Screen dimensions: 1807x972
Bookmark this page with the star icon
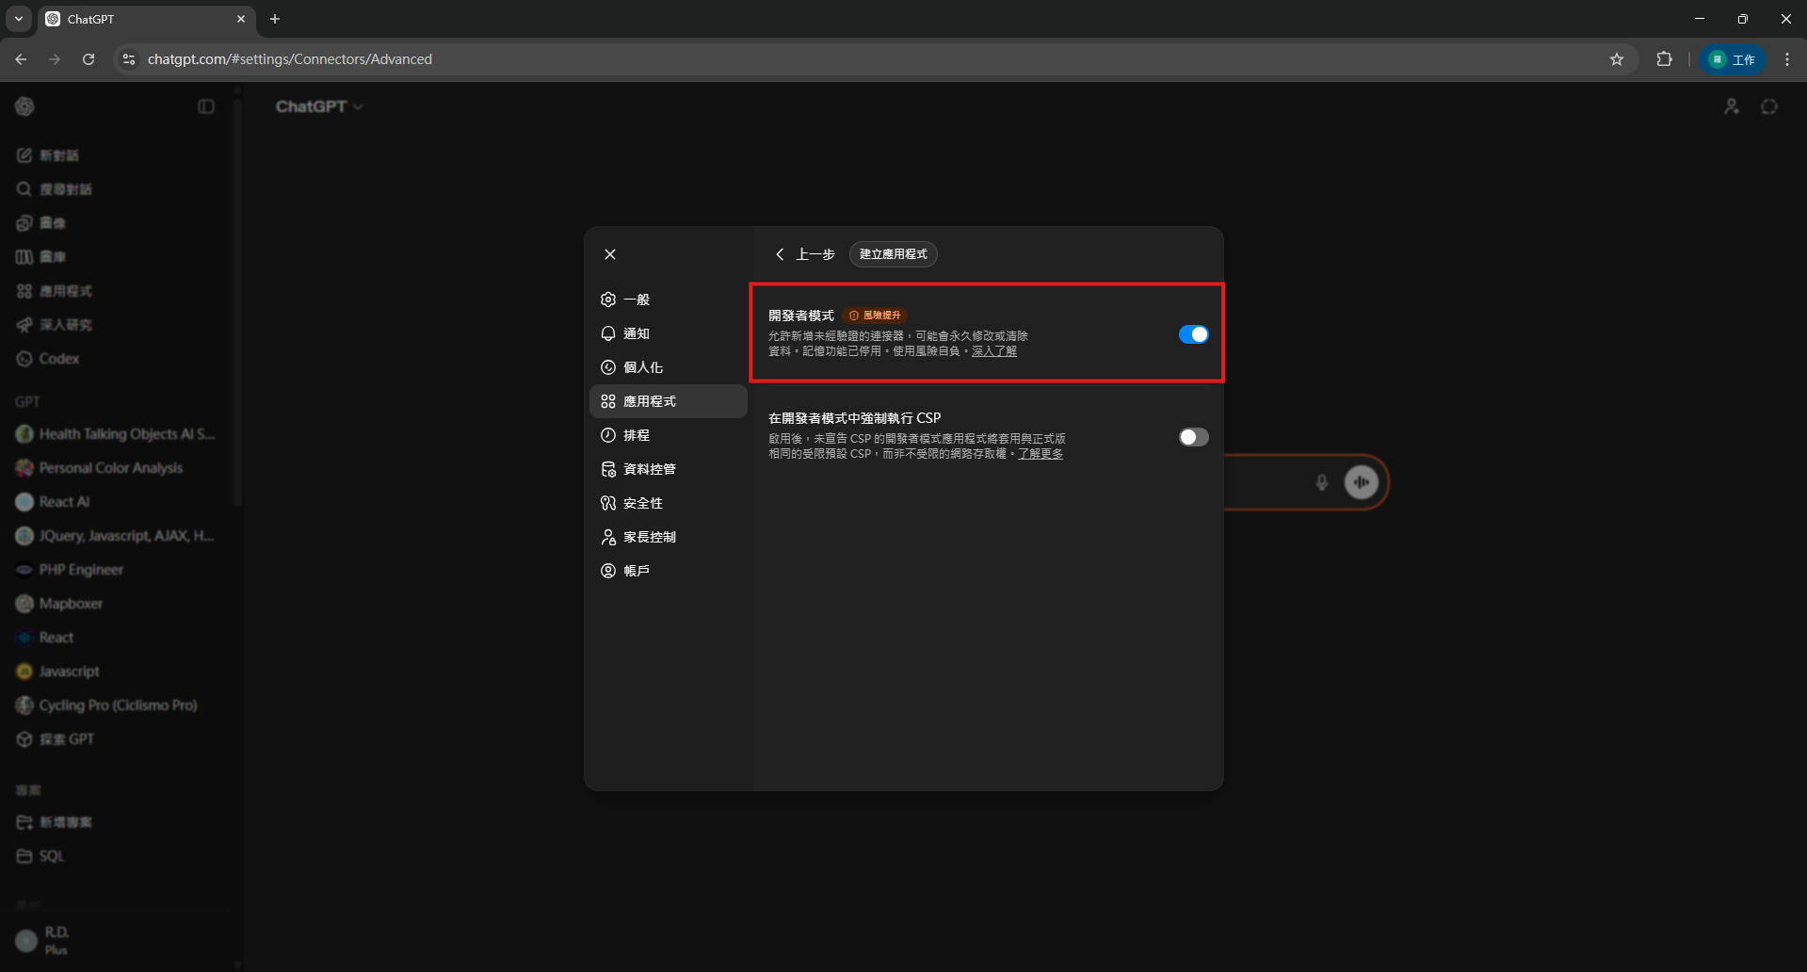(1617, 59)
